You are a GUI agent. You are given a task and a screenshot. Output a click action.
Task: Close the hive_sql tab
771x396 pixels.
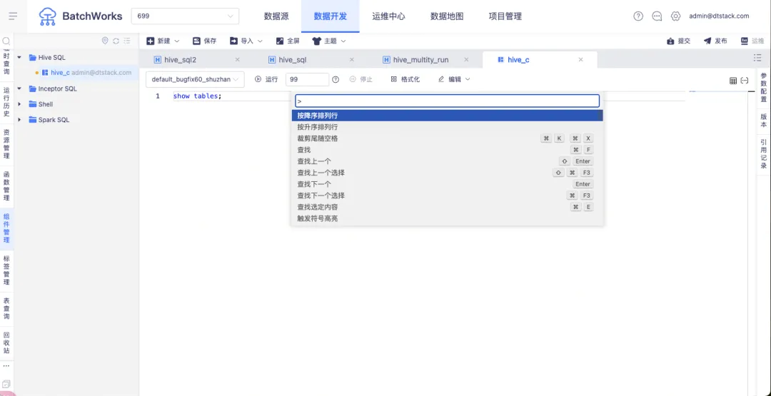click(351, 59)
